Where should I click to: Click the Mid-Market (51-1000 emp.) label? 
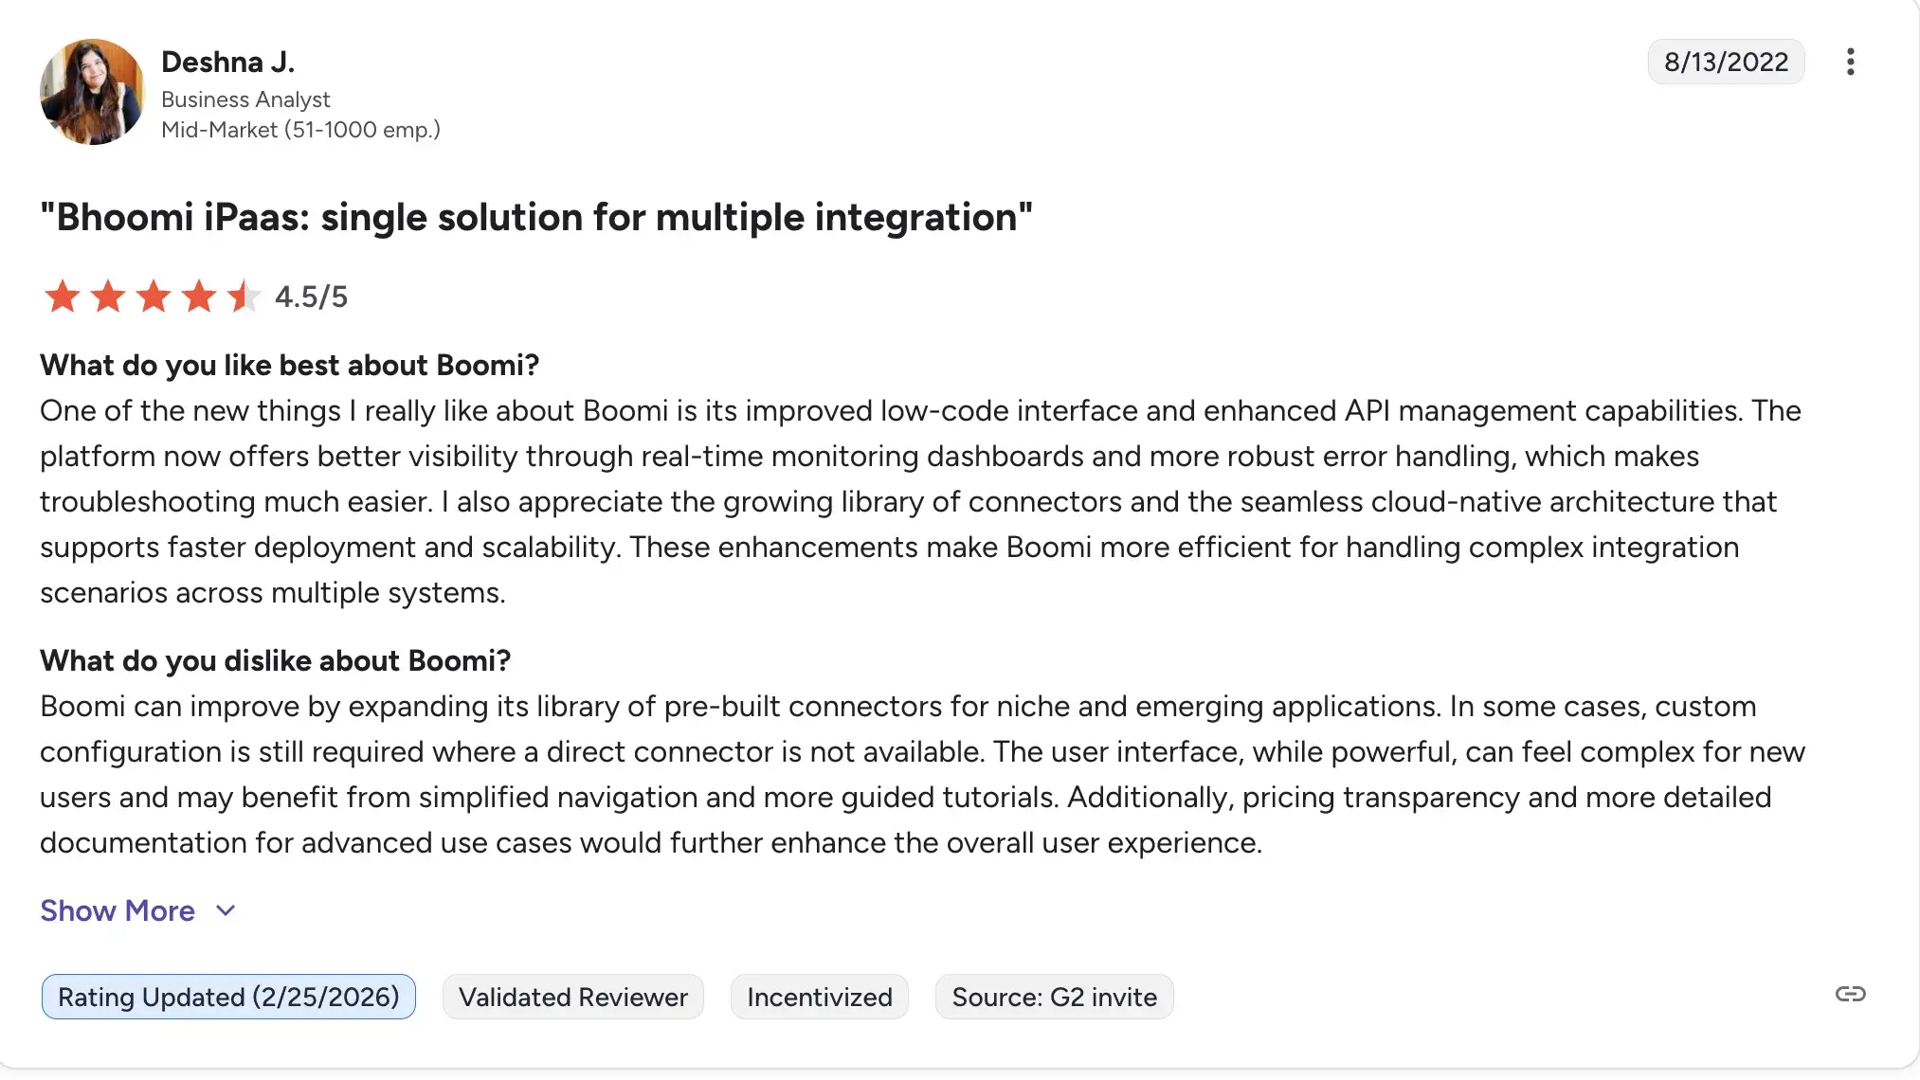pyautogui.click(x=300, y=130)
